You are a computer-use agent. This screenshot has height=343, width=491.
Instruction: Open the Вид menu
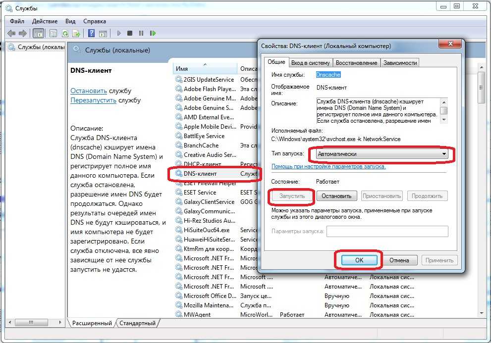(x=70, y=21)
